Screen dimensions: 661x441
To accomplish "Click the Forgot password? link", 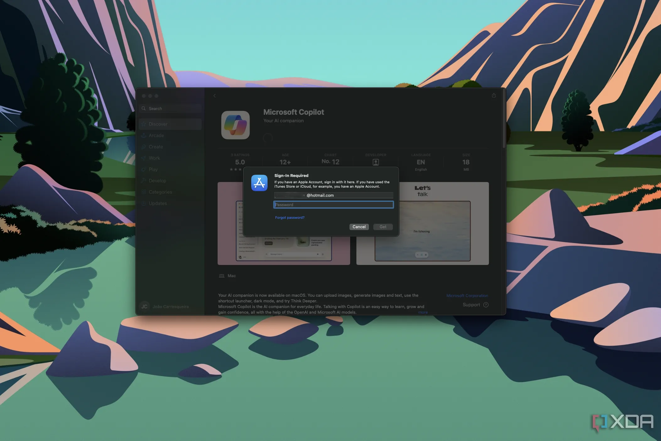I will pyautogui.click(x=290, y=218).
